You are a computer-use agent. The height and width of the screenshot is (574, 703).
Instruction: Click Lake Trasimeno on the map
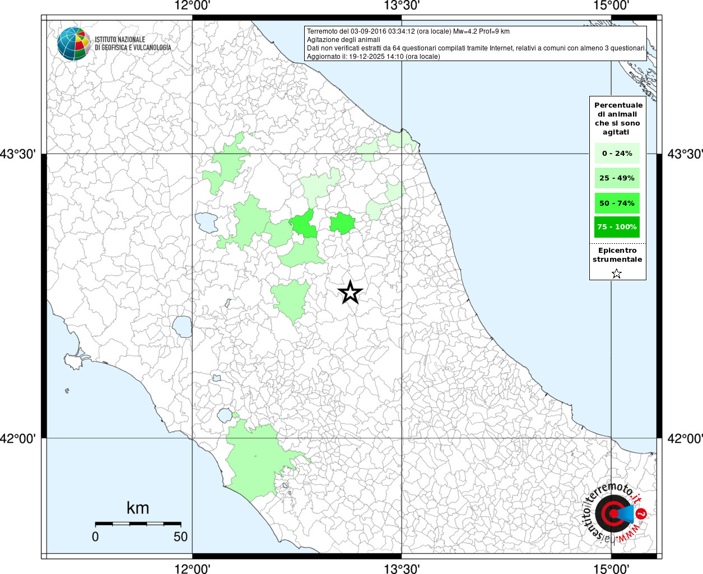(x=206, y=223)
